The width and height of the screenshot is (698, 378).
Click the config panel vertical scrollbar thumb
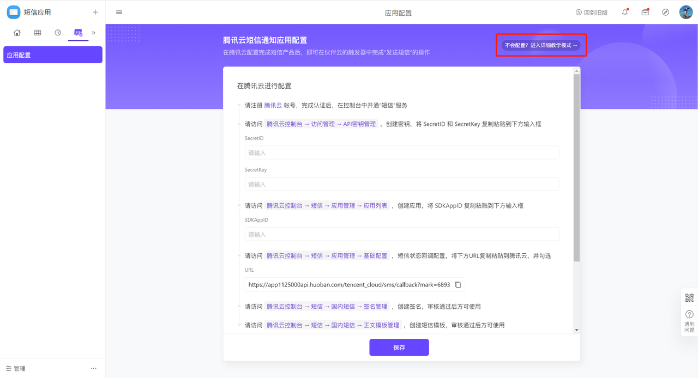pos(577,168)
